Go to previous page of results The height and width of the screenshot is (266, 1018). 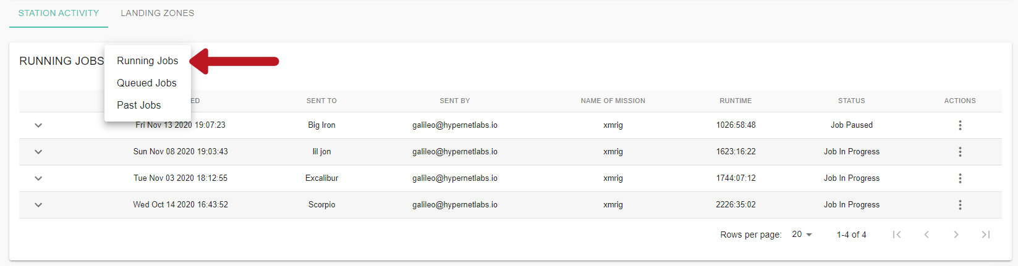pos(927,235)
